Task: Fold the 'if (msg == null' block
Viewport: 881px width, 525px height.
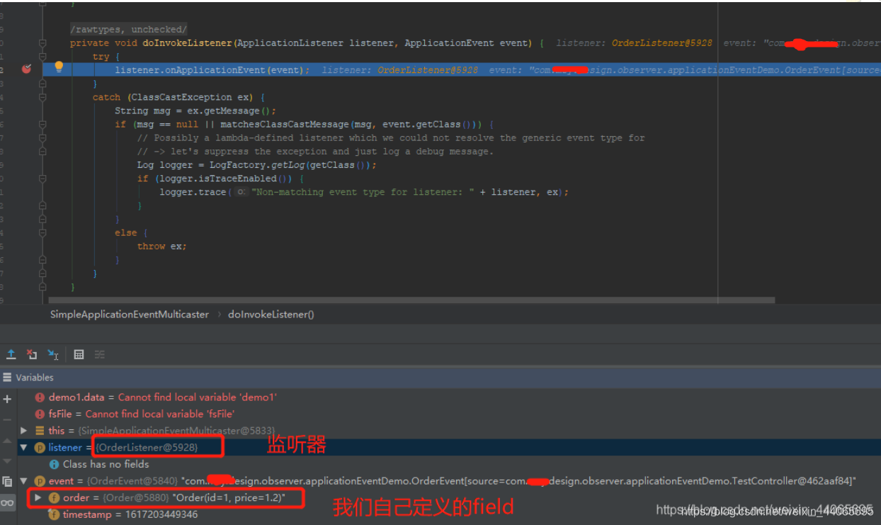Action: click(x=42, y=124)
